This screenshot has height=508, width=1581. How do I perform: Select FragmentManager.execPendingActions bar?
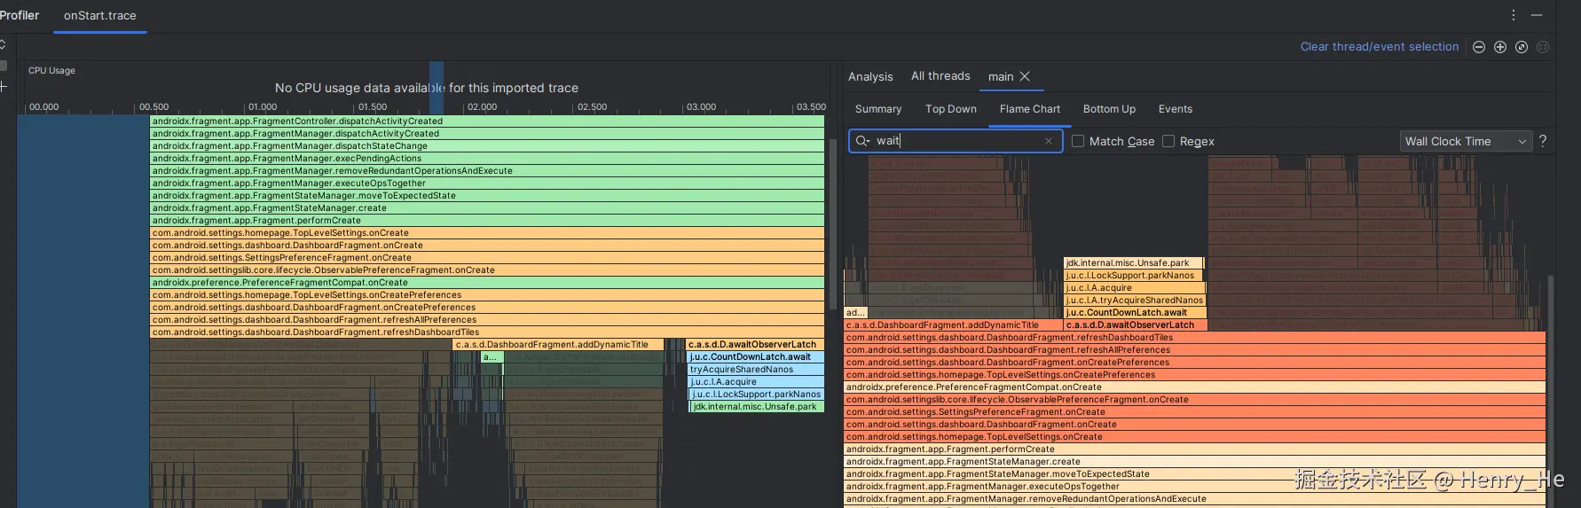click(487, 159)
